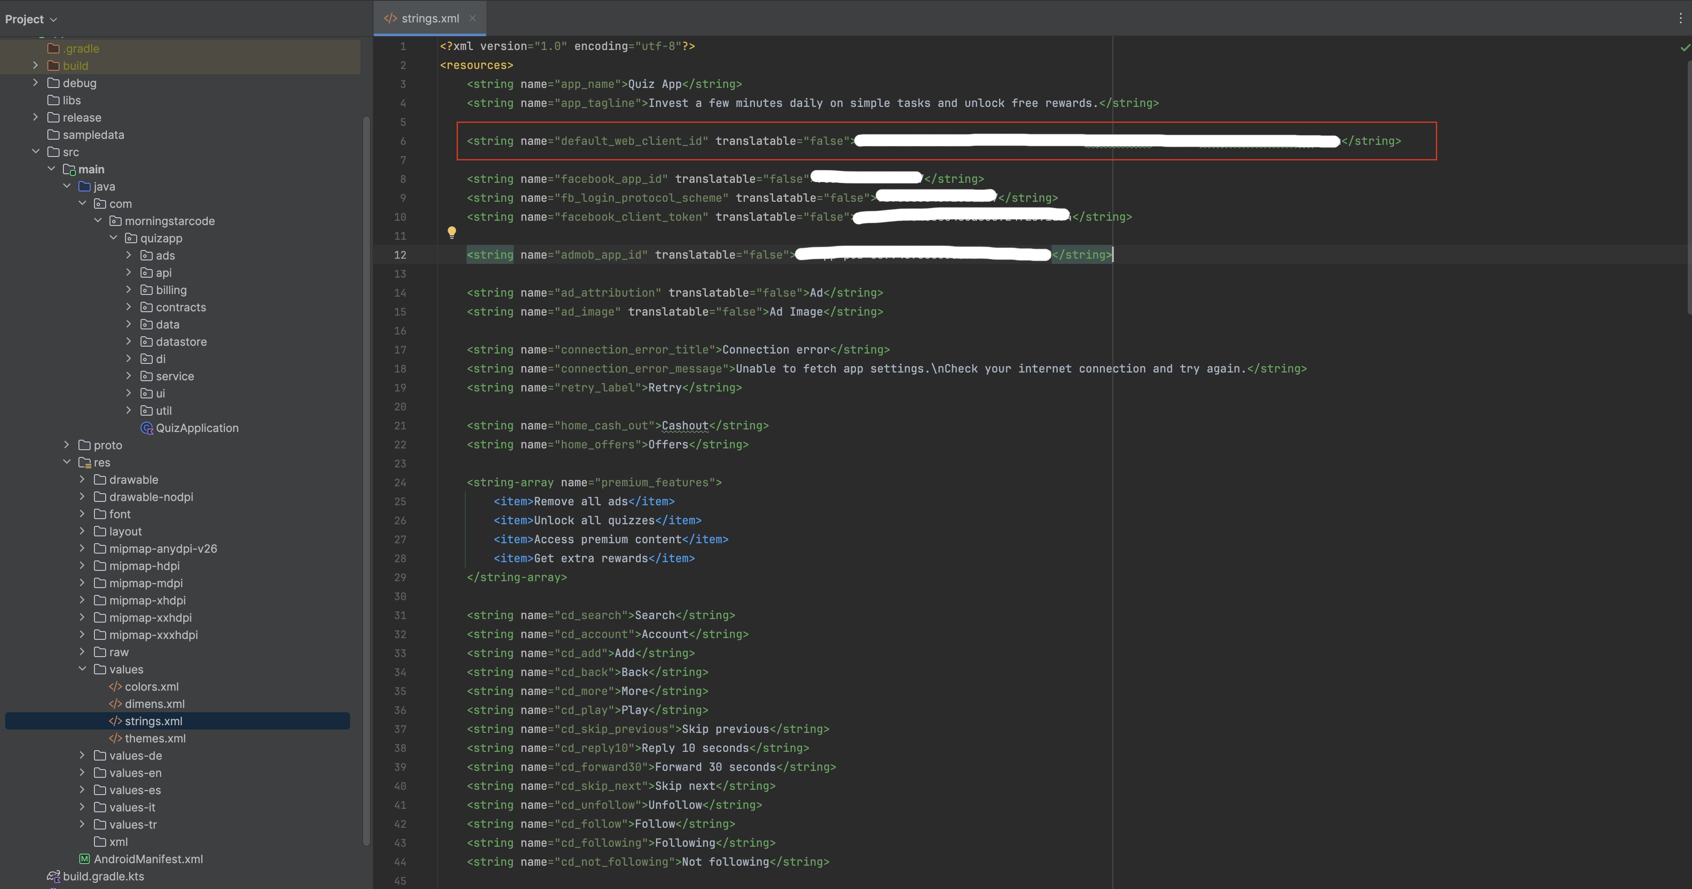Click line 24 premium_features string-array tag

tap(594, 482)
